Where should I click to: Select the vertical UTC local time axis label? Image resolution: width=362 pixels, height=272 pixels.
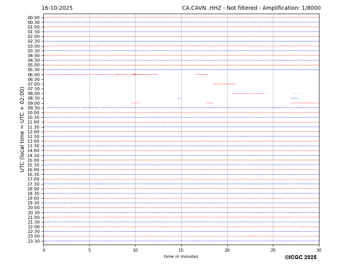(x=23, y=129)
